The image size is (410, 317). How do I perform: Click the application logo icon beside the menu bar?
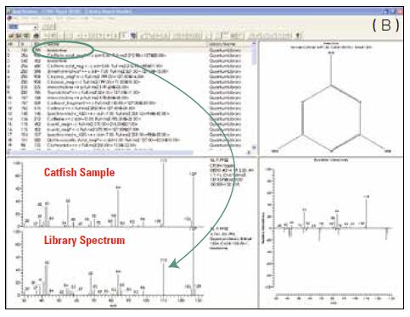coord(9,19)
